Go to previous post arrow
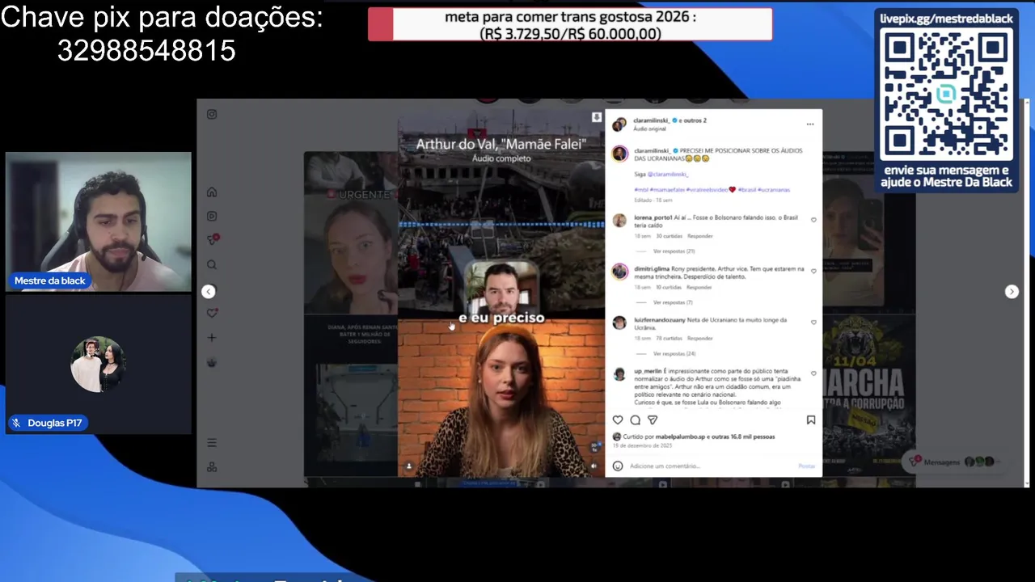 pyautogui.click(x=209, y=292)
